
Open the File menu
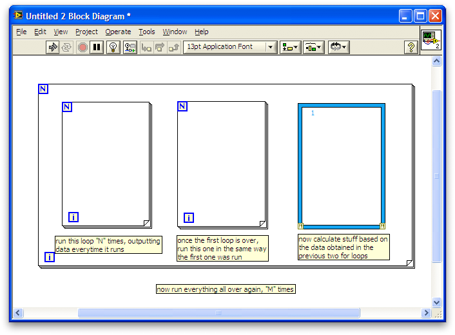coord(21,32)
